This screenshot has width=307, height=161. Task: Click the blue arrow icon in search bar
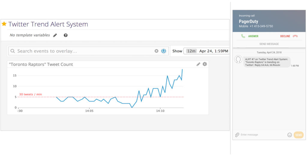(x=163, y=51)
